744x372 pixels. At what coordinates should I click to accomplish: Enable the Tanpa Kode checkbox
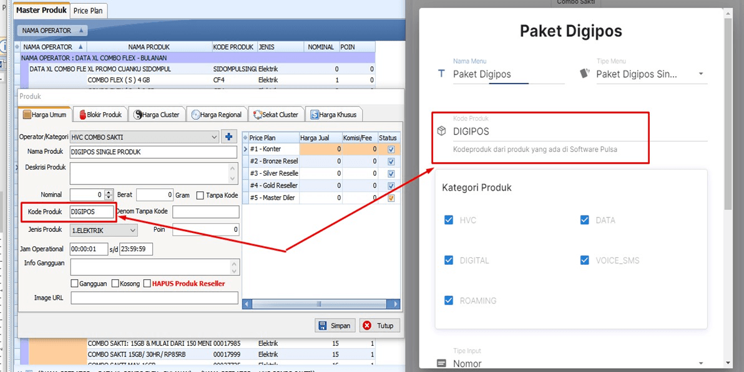[200, 196]
